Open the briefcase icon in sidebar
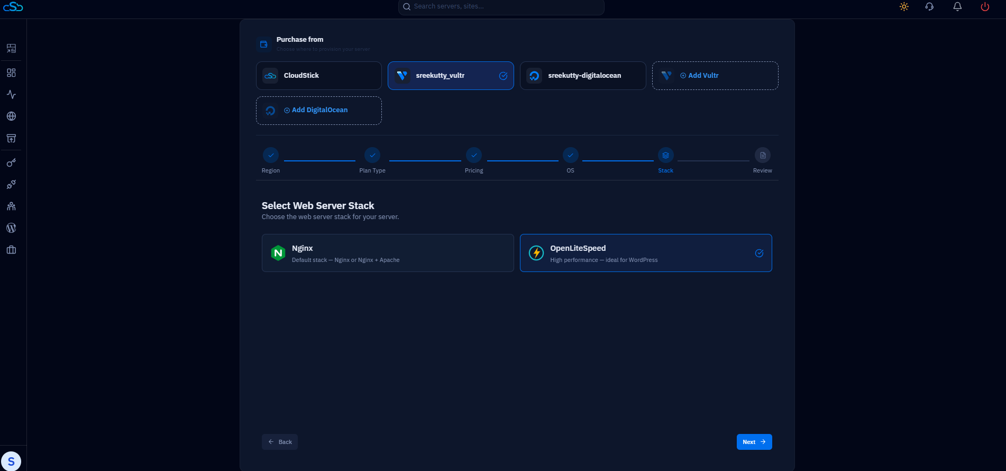 tap(11, 250)
